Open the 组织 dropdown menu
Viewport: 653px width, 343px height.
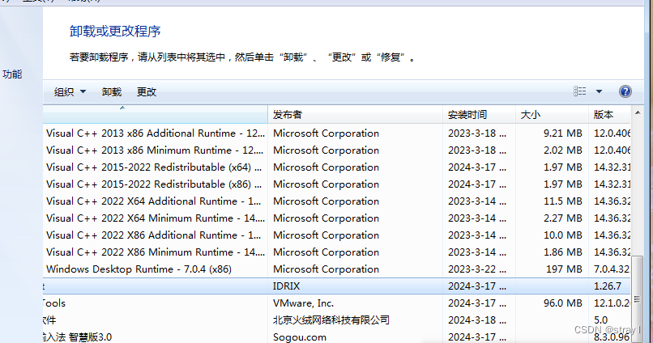70,92
